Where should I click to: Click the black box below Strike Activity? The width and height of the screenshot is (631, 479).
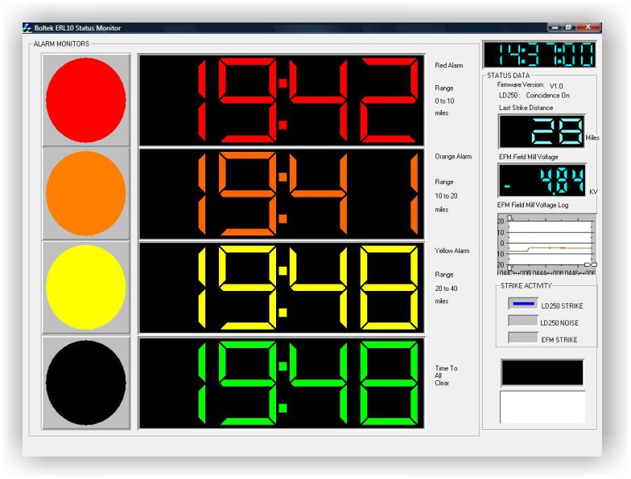[542, 373]
